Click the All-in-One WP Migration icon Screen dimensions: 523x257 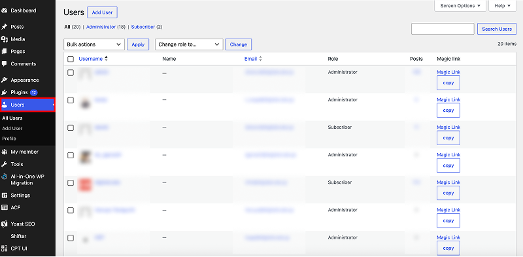click(x=5, y=177)
